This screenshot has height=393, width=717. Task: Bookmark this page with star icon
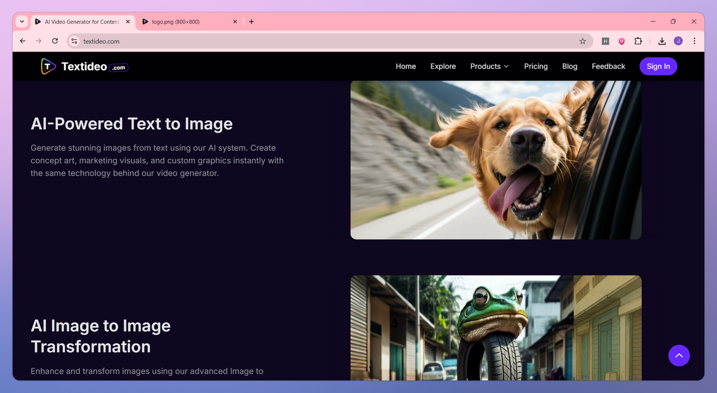point(583,41)
